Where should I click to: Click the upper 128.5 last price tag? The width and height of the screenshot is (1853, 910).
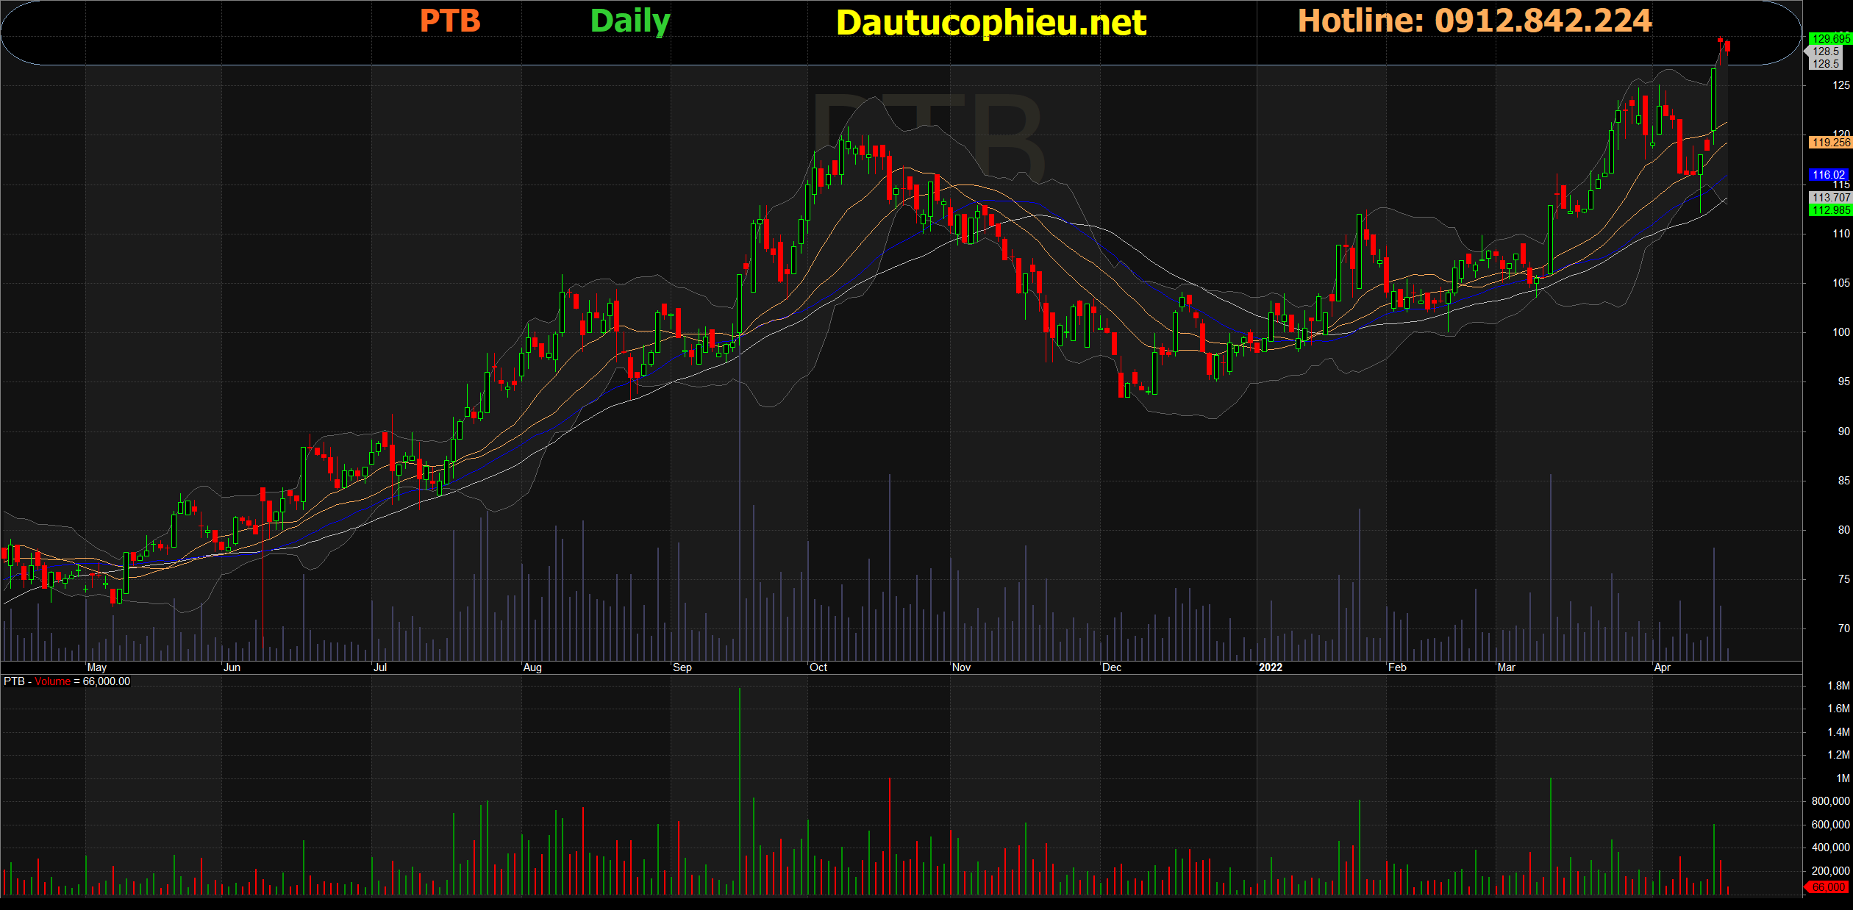click(x=1825, y=51)
